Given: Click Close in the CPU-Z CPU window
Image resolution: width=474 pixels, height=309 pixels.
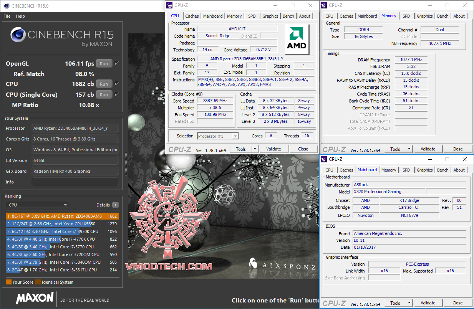Looking at the screenshot, I should point(303,149).
